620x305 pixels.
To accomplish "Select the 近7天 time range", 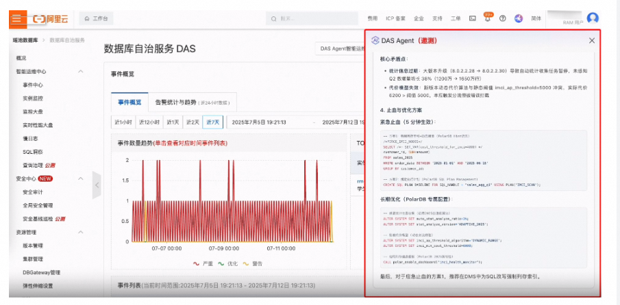I will click(213, 122).
